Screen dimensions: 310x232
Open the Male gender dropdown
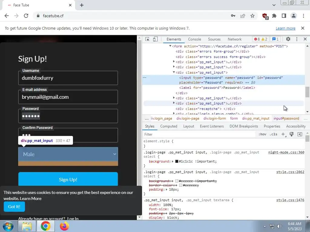68,154
